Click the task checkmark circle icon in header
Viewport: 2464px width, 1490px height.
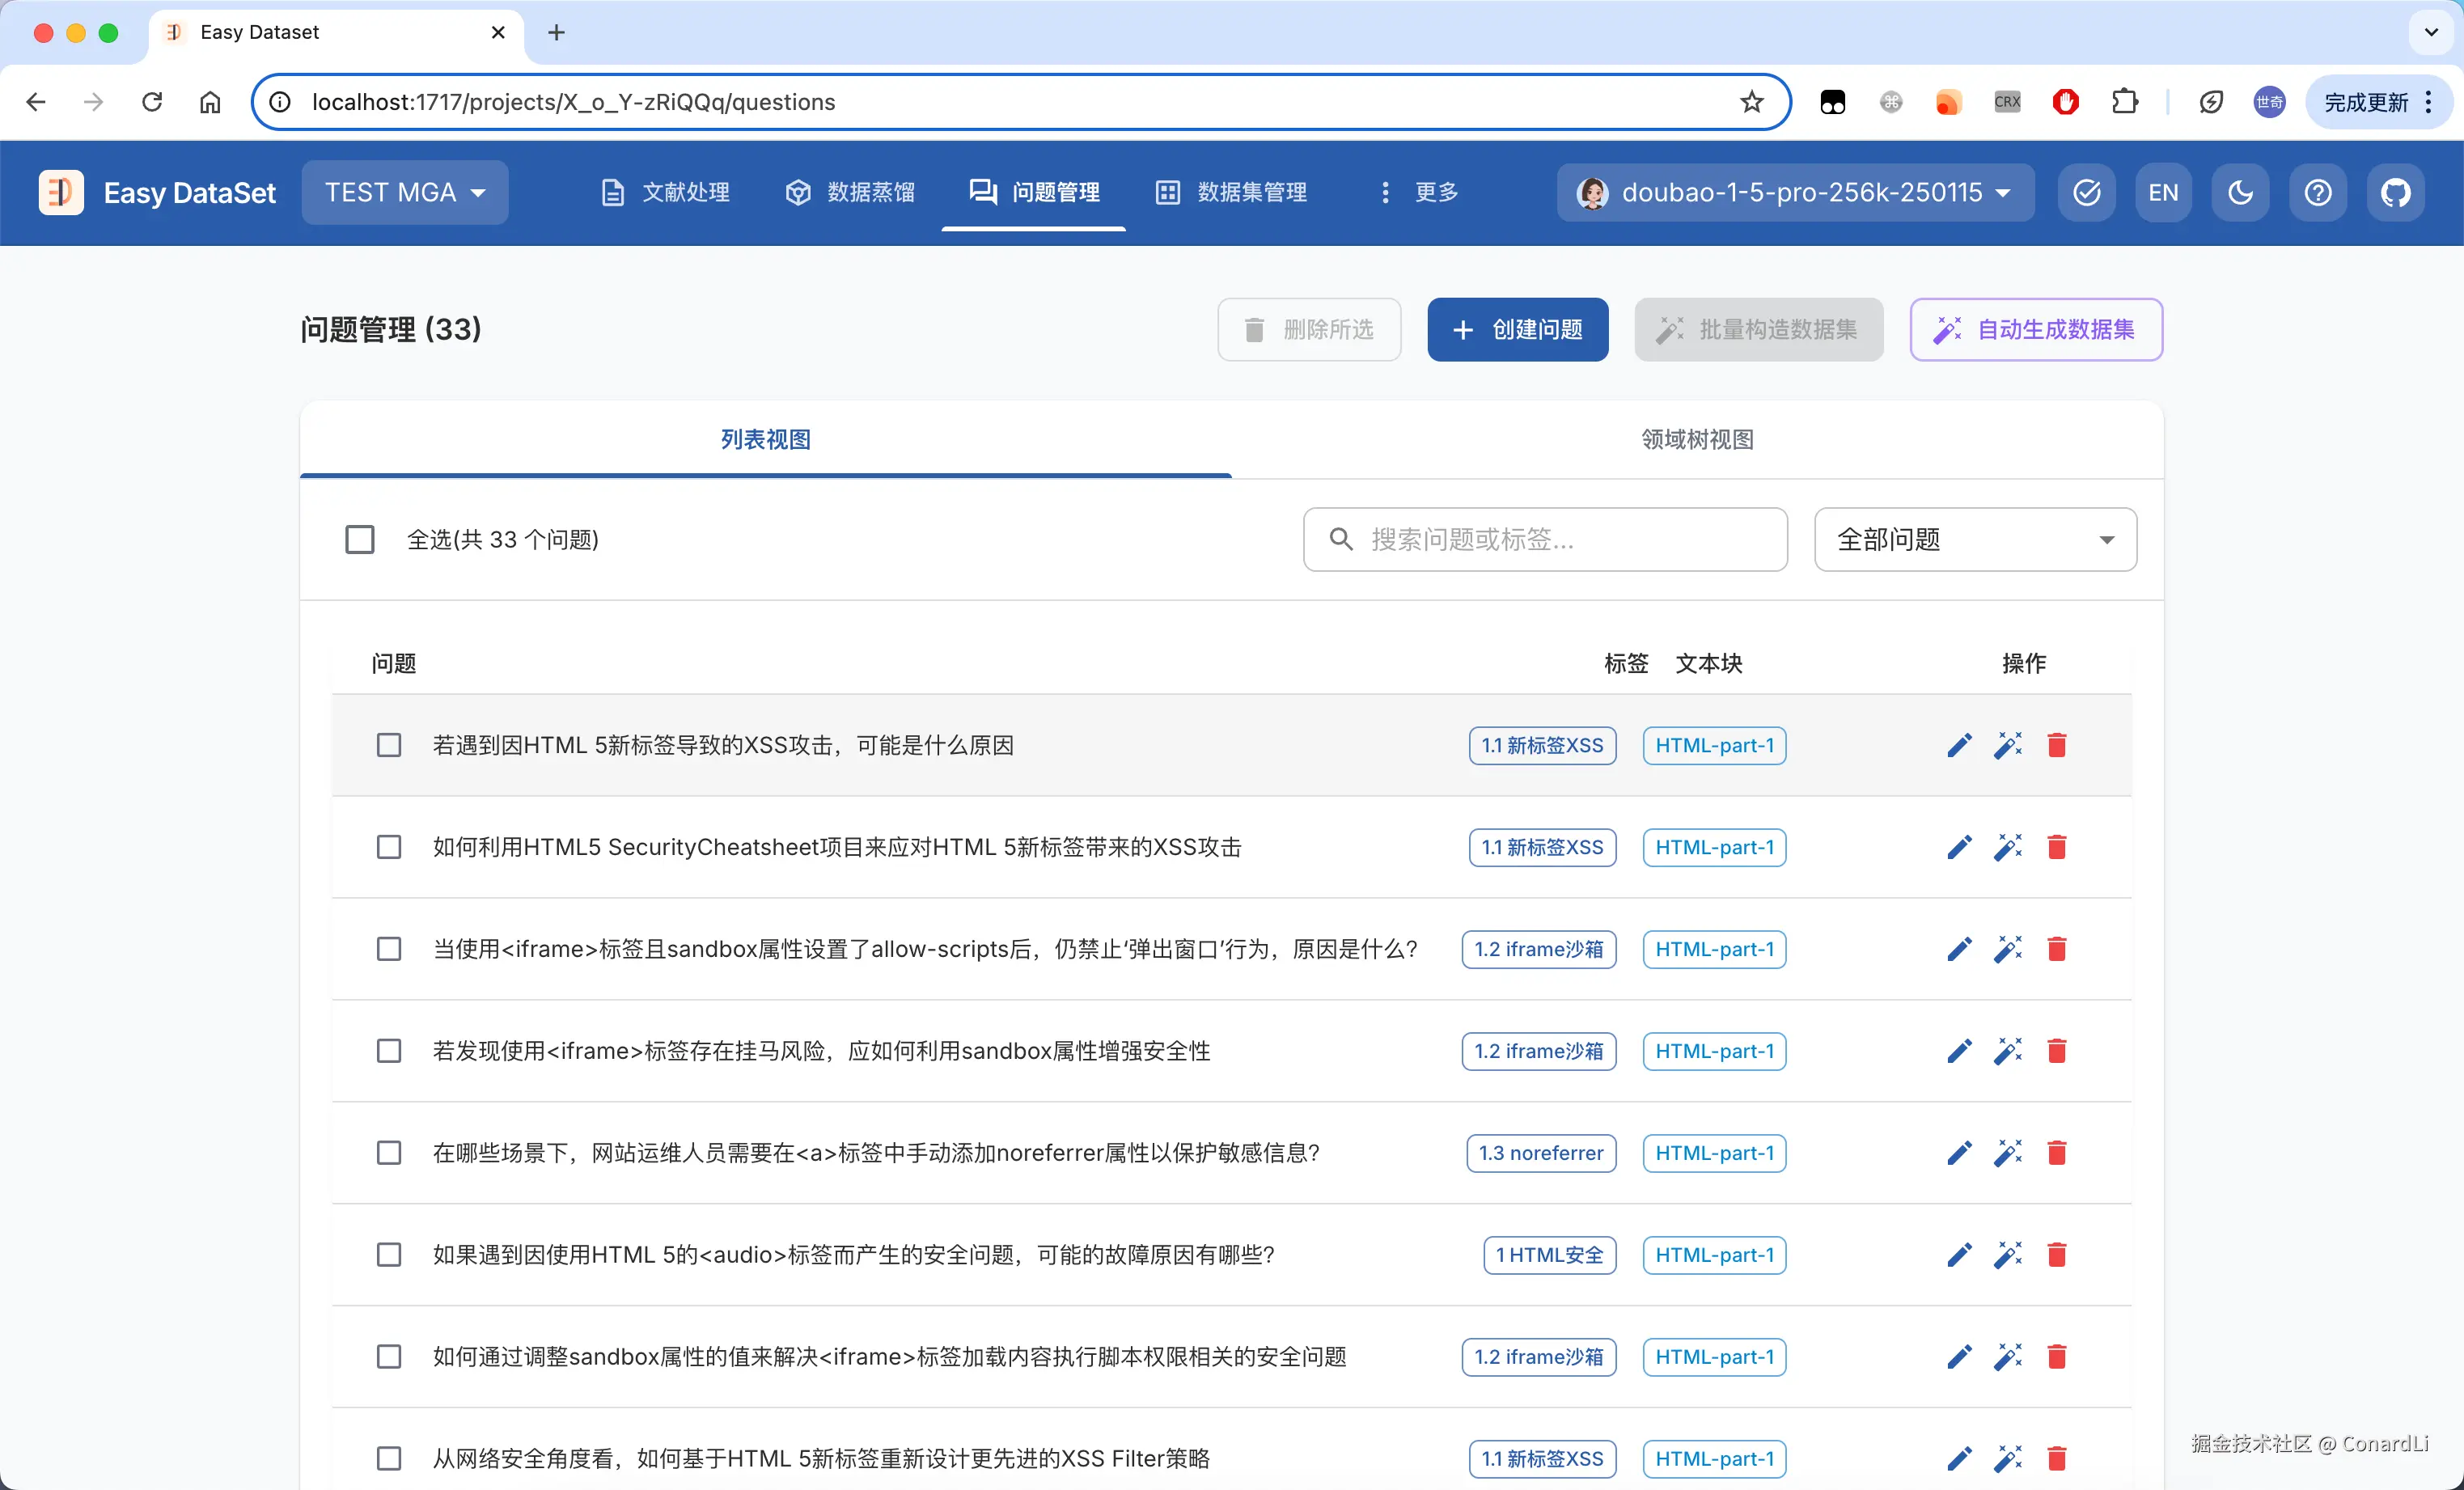click(x=2086, y=192)
